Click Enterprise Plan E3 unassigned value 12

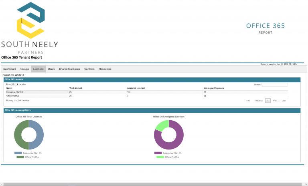click(205, 92)
